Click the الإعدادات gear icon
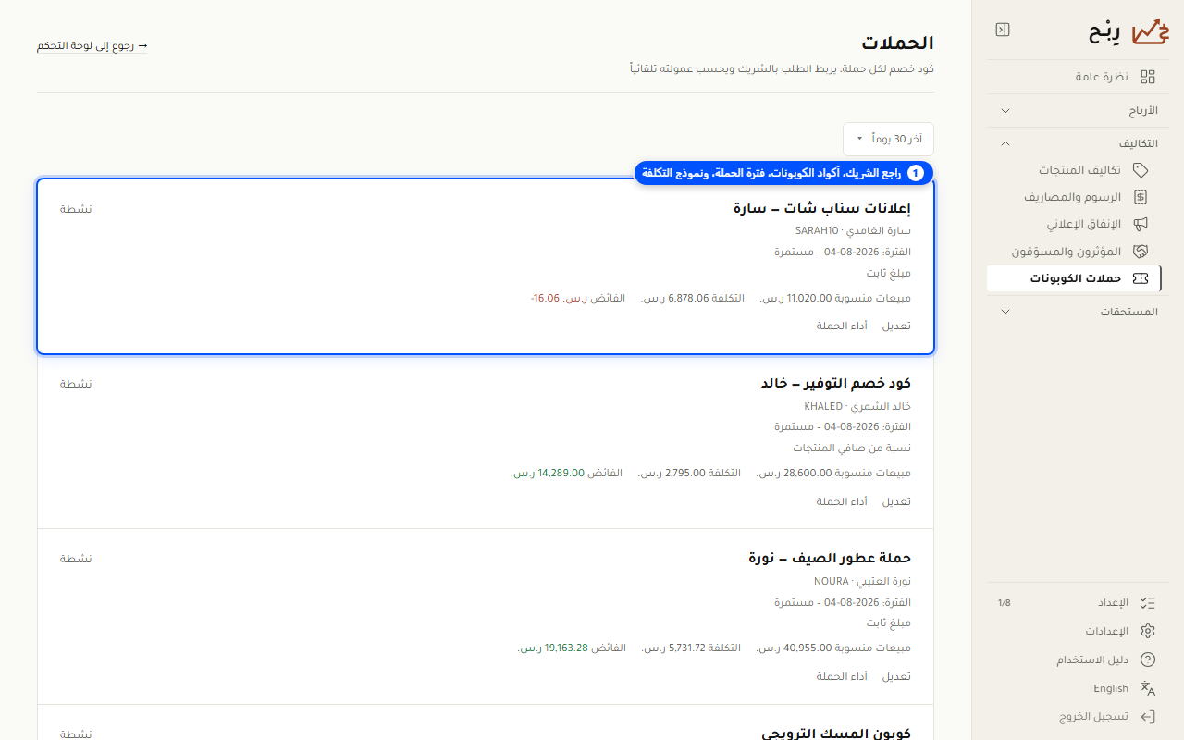The image size is (1184, 740). click(x=1148, y=631)
